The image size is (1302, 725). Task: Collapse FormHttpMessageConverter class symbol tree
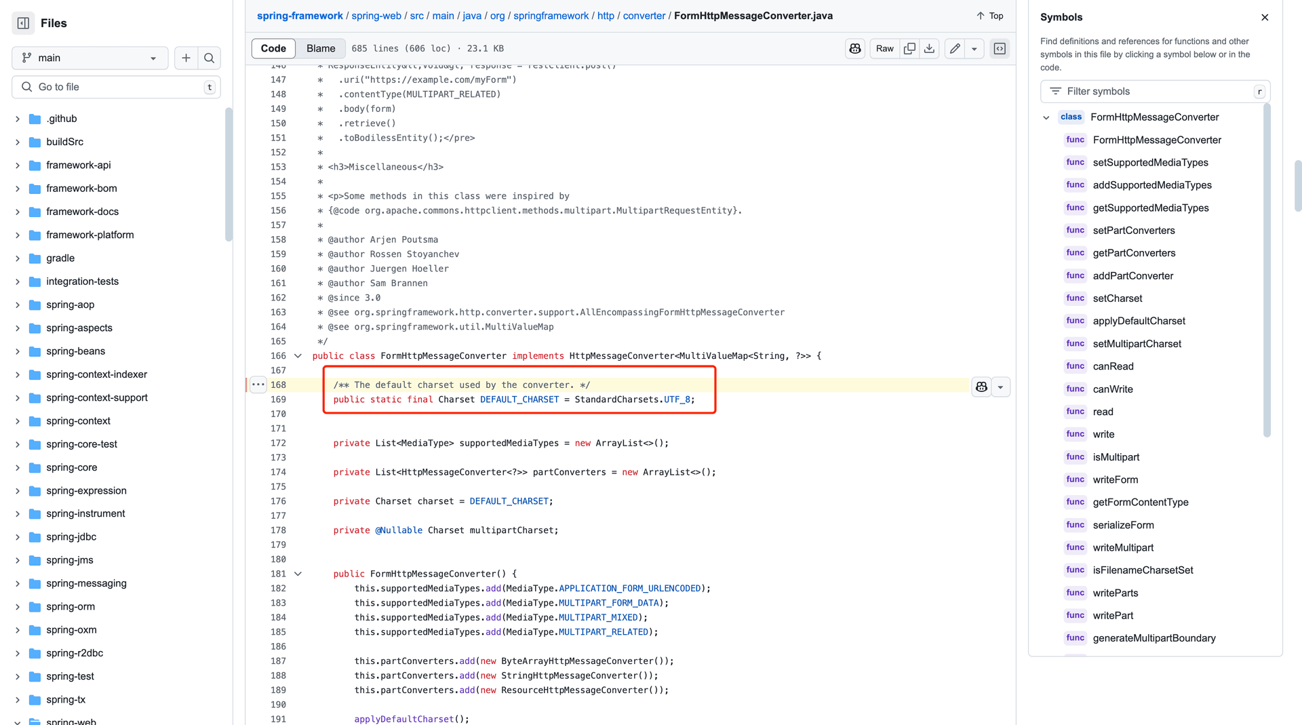pyautogui.click(x=1046, y=117)
